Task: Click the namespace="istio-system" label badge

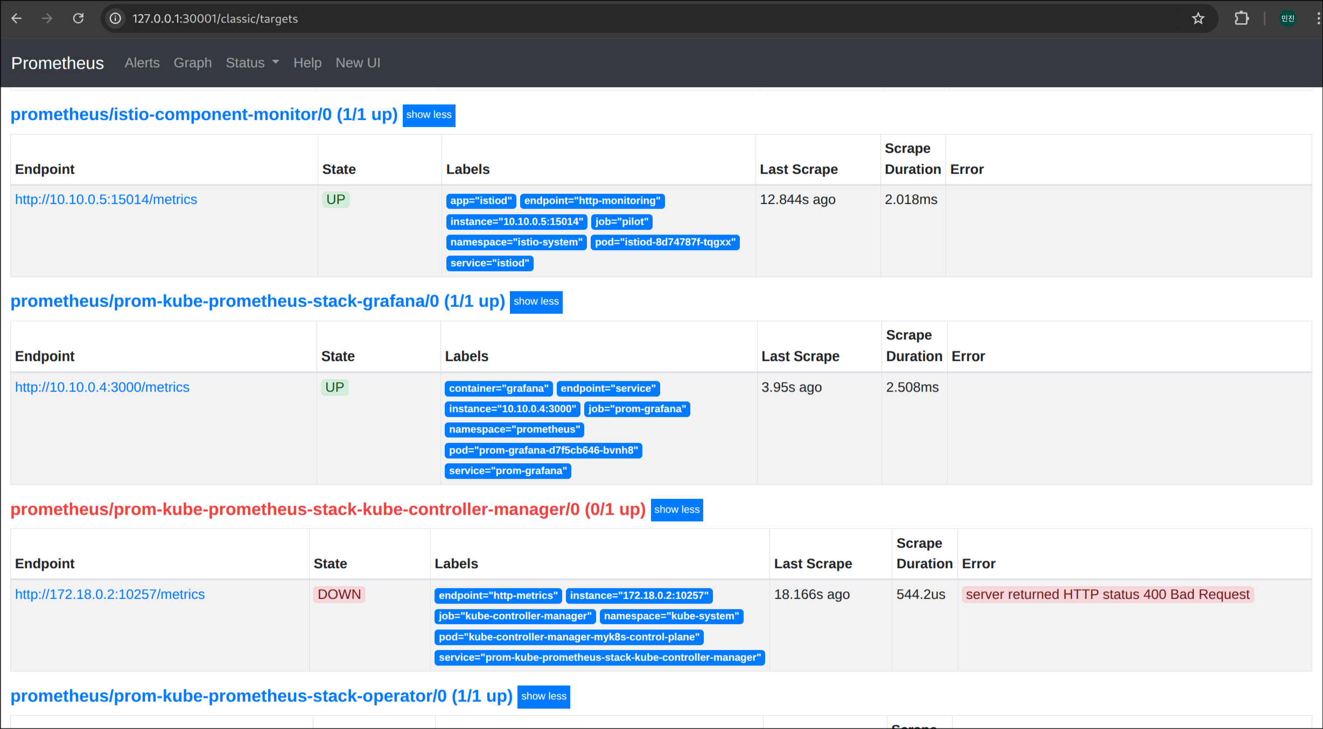Action: click(x=516, y=243)
